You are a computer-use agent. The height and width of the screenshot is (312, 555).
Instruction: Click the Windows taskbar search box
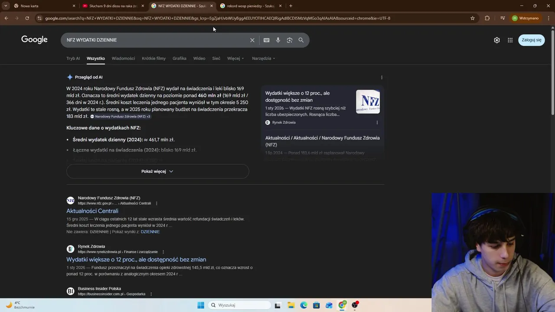pyautogui.click(x=239, y=305)
